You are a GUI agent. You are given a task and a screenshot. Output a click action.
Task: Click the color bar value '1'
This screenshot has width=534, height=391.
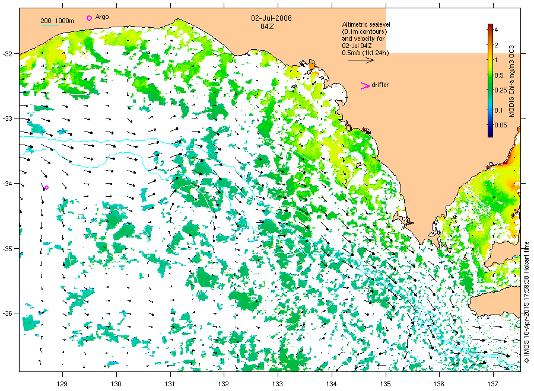[x=496, y=60]
